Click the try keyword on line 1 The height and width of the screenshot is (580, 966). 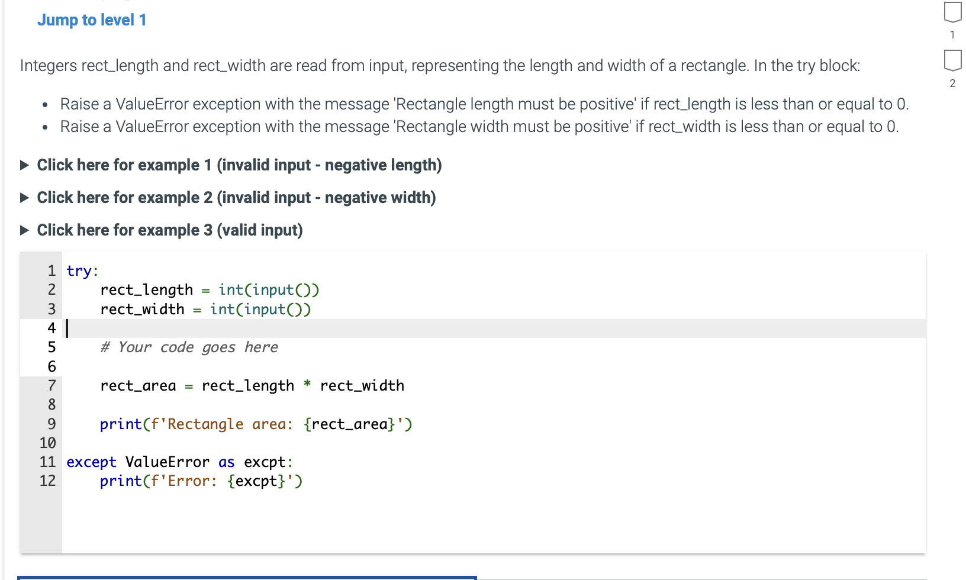coord(79,270)
